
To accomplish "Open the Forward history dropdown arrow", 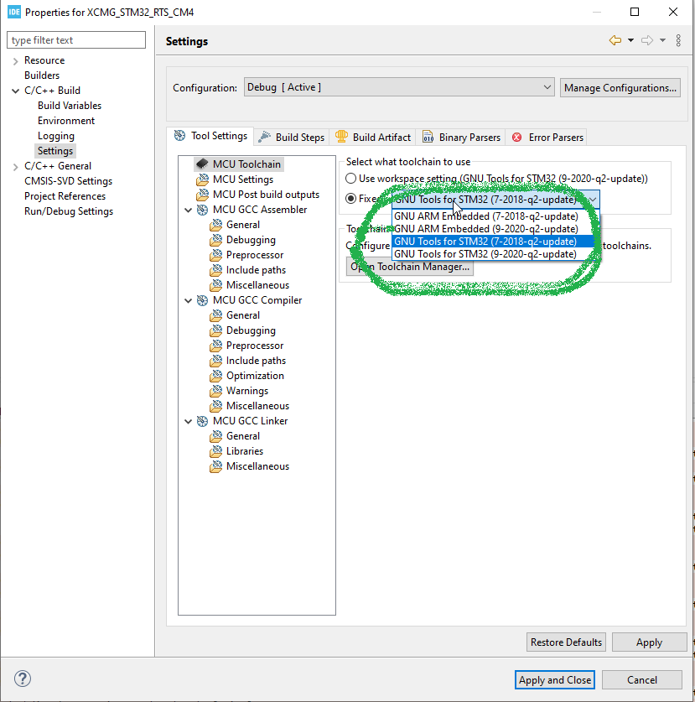I will 662,40.
